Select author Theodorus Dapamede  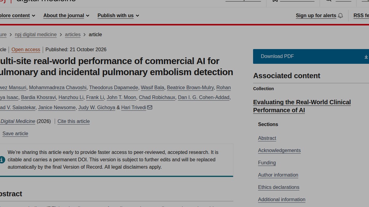[114, 88]
